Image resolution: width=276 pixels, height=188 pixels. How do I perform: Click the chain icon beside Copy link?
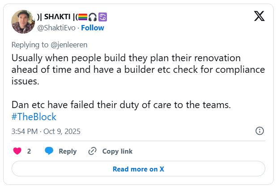(93, 151)
